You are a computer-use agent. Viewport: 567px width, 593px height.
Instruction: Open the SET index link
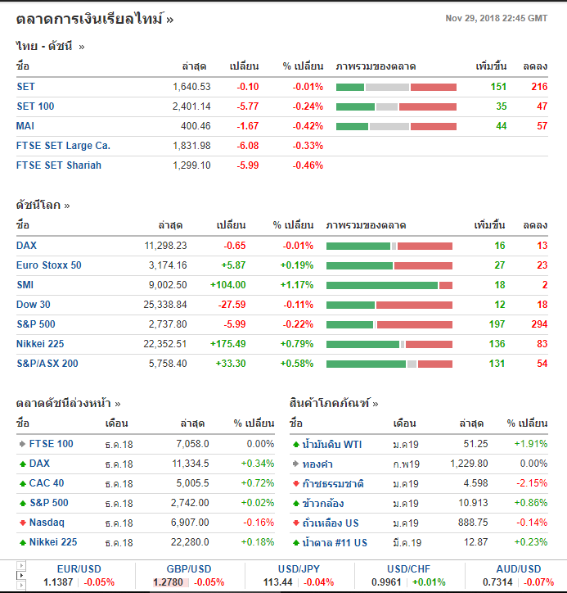(x=25, y=87)
